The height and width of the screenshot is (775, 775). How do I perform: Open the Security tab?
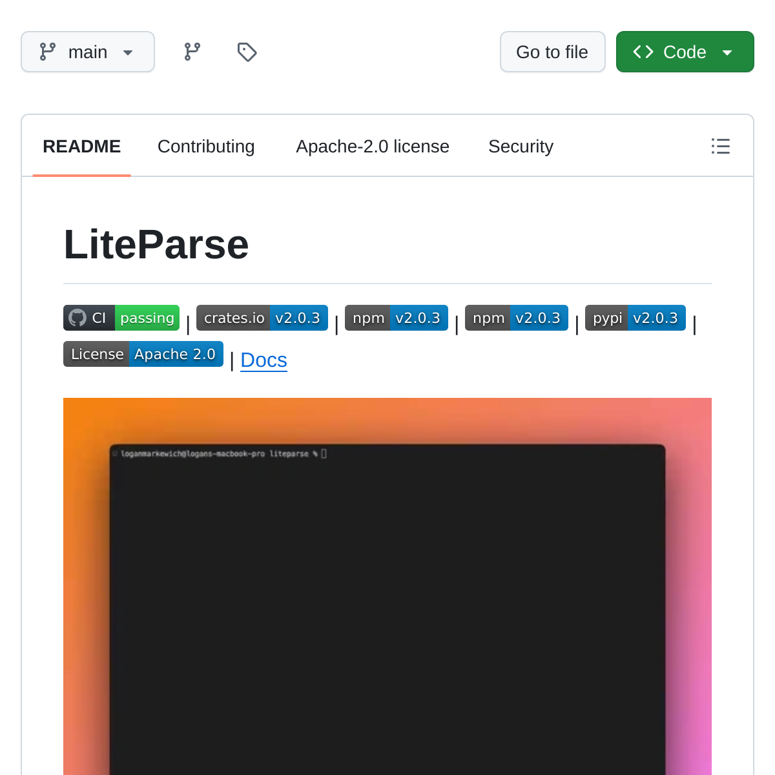(x=521, y=147)
